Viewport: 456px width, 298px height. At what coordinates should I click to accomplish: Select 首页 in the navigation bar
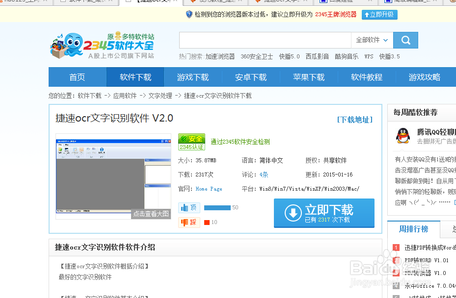point(77,77)
